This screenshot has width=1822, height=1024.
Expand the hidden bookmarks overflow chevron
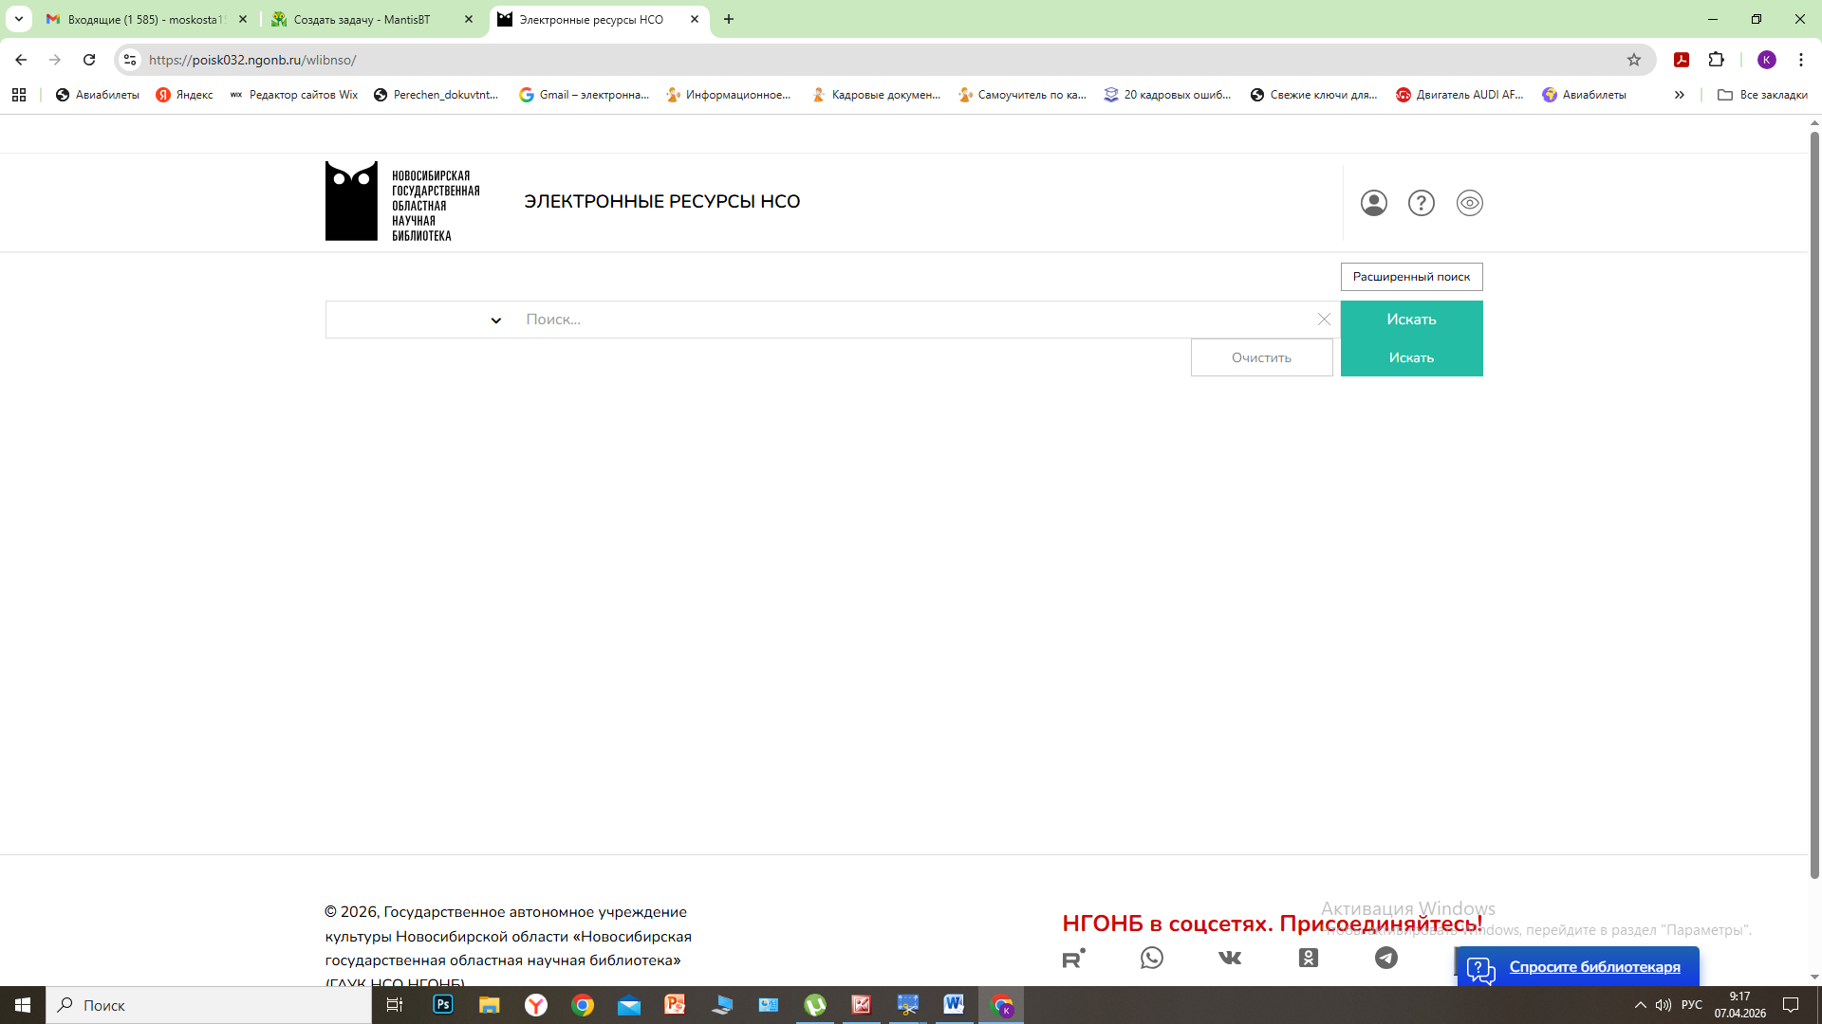[1679, 95]
